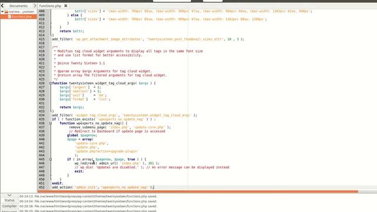Image resolution: width=377 pixels, height=212 pixels.
Task: Click the 'return $attr;' line
Action: click(x=72, y=31)
